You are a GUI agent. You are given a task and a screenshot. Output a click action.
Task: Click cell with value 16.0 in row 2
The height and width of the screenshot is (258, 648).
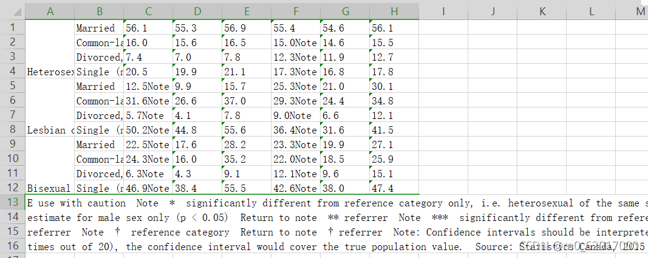coord(148,42)
